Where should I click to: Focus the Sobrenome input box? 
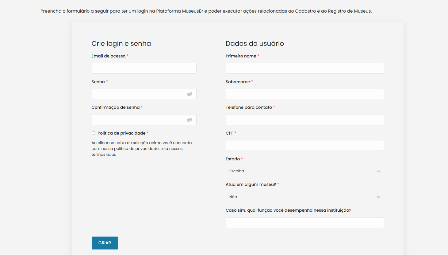pos(304,94)
